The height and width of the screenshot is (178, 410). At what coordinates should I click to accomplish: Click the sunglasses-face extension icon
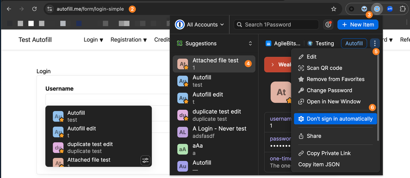coord(364,9)
